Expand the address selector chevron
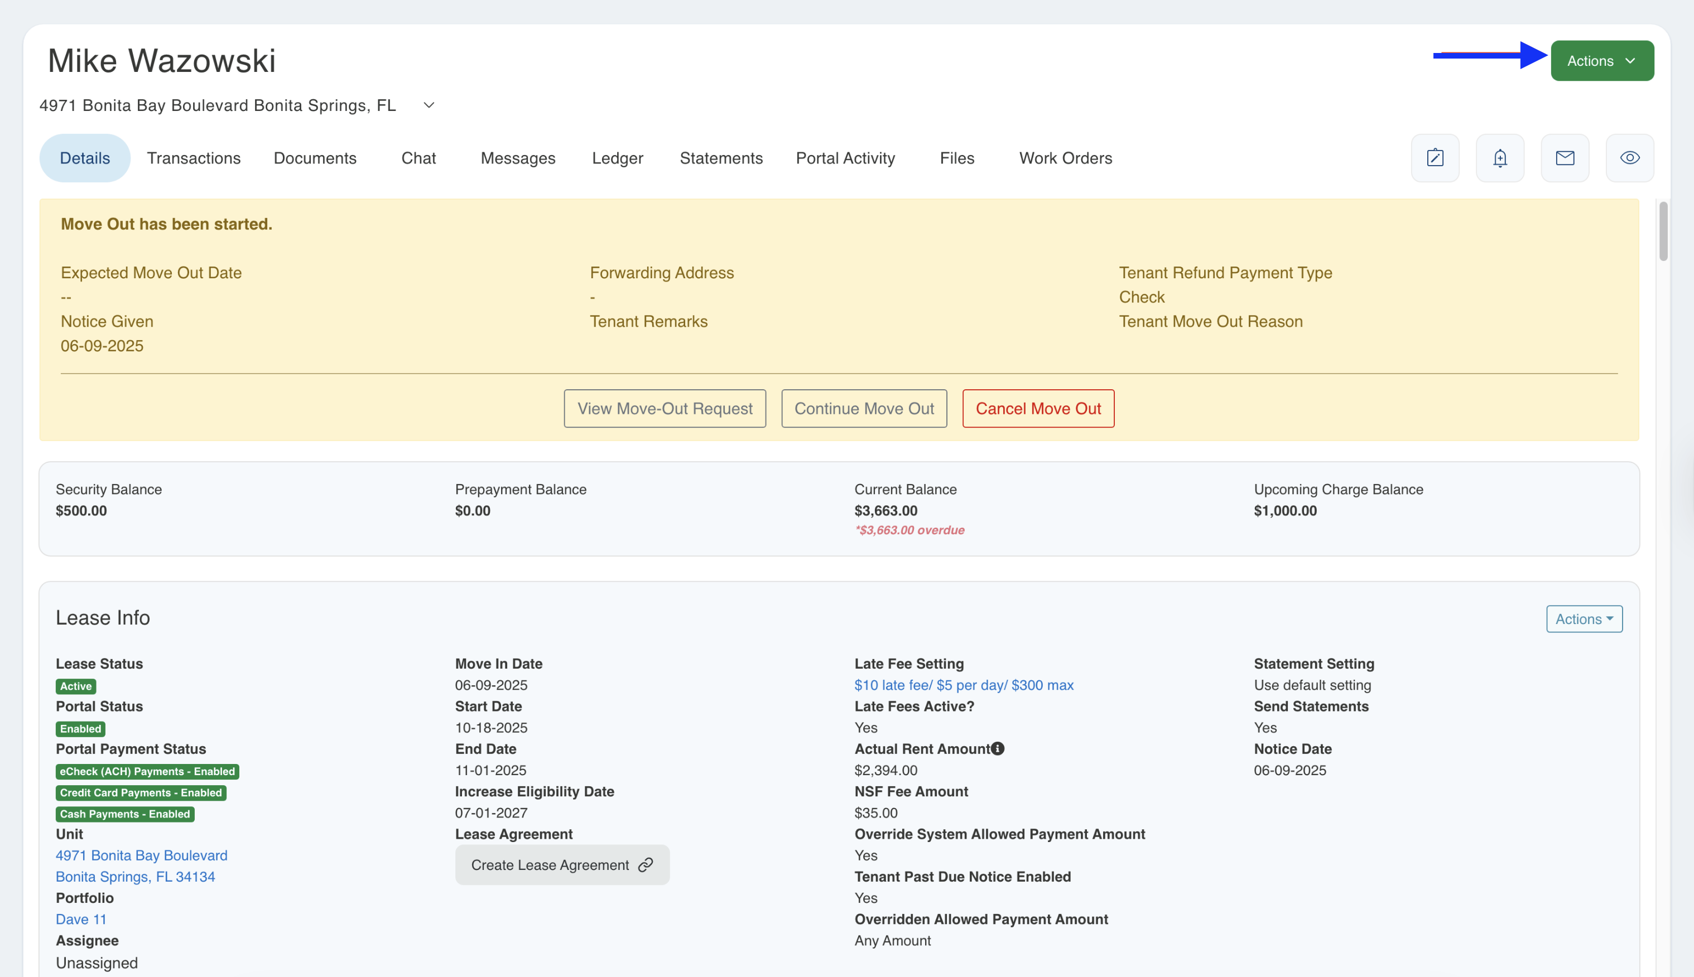The width and height of the screenshot is (1694, 977). click(429, 105)
